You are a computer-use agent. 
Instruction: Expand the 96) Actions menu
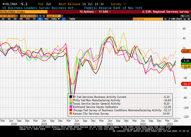[x=88, y=12]
